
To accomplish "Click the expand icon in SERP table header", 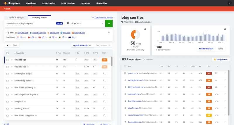I will tap(125, 66).
